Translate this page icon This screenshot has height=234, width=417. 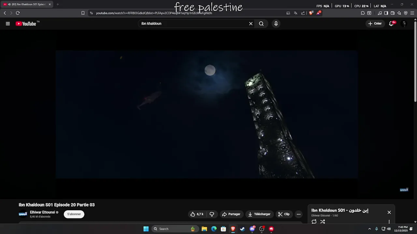pyautogui.click(x=295, y=13)
